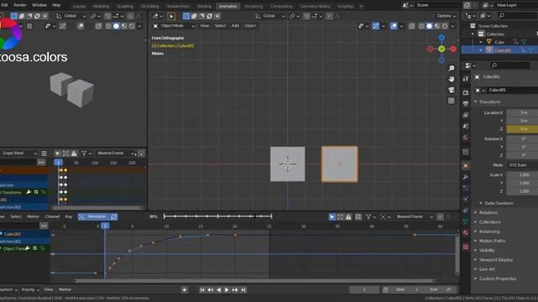Screen dimensions: 538x302
Task: Open Tool properties tab
Action: click(x=466, y=79)
